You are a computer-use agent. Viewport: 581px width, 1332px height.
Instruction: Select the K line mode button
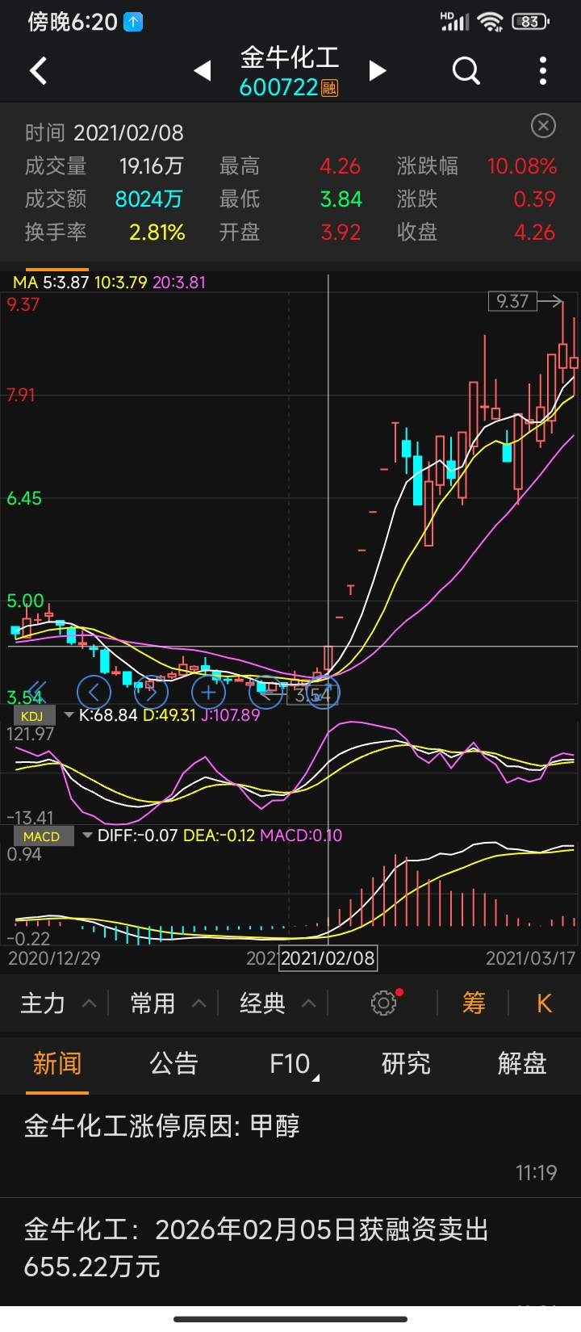(x=544, y=1003)
